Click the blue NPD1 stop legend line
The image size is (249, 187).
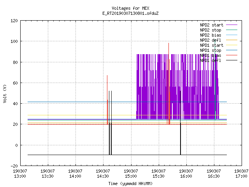(x=231, y=50)
